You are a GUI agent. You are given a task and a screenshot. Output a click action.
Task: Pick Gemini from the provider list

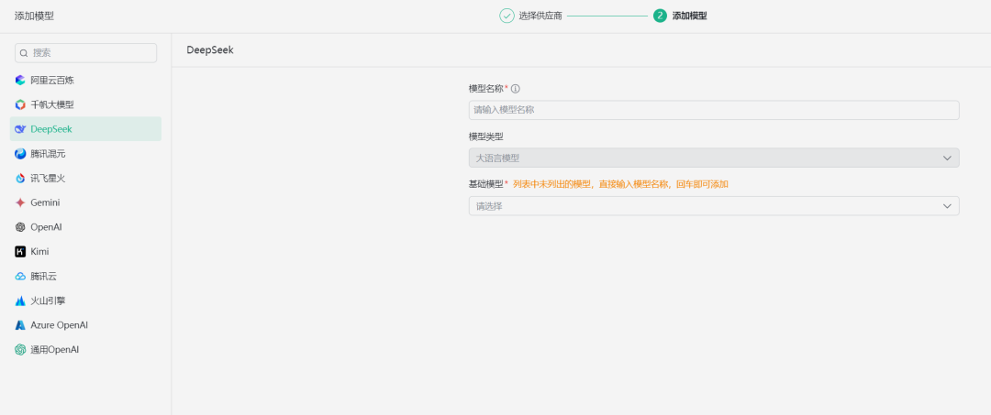tap(85, 203)
